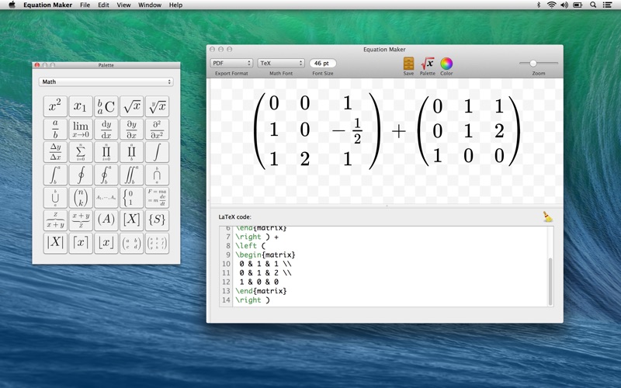Screen dimensions: 621x388
Task: Insert the limit template
Action: [x=81, y=130]
